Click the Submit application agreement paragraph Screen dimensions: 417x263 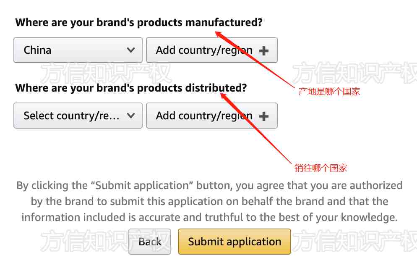[209, 201]
